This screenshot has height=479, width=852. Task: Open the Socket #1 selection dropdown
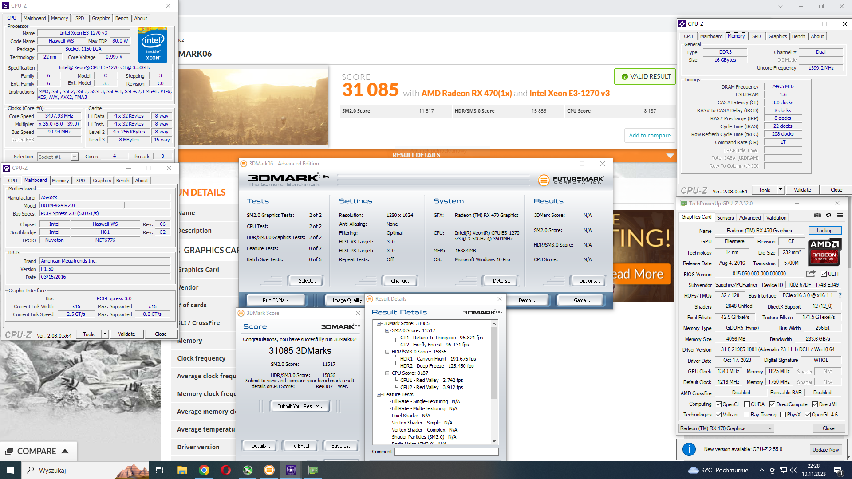58,157
